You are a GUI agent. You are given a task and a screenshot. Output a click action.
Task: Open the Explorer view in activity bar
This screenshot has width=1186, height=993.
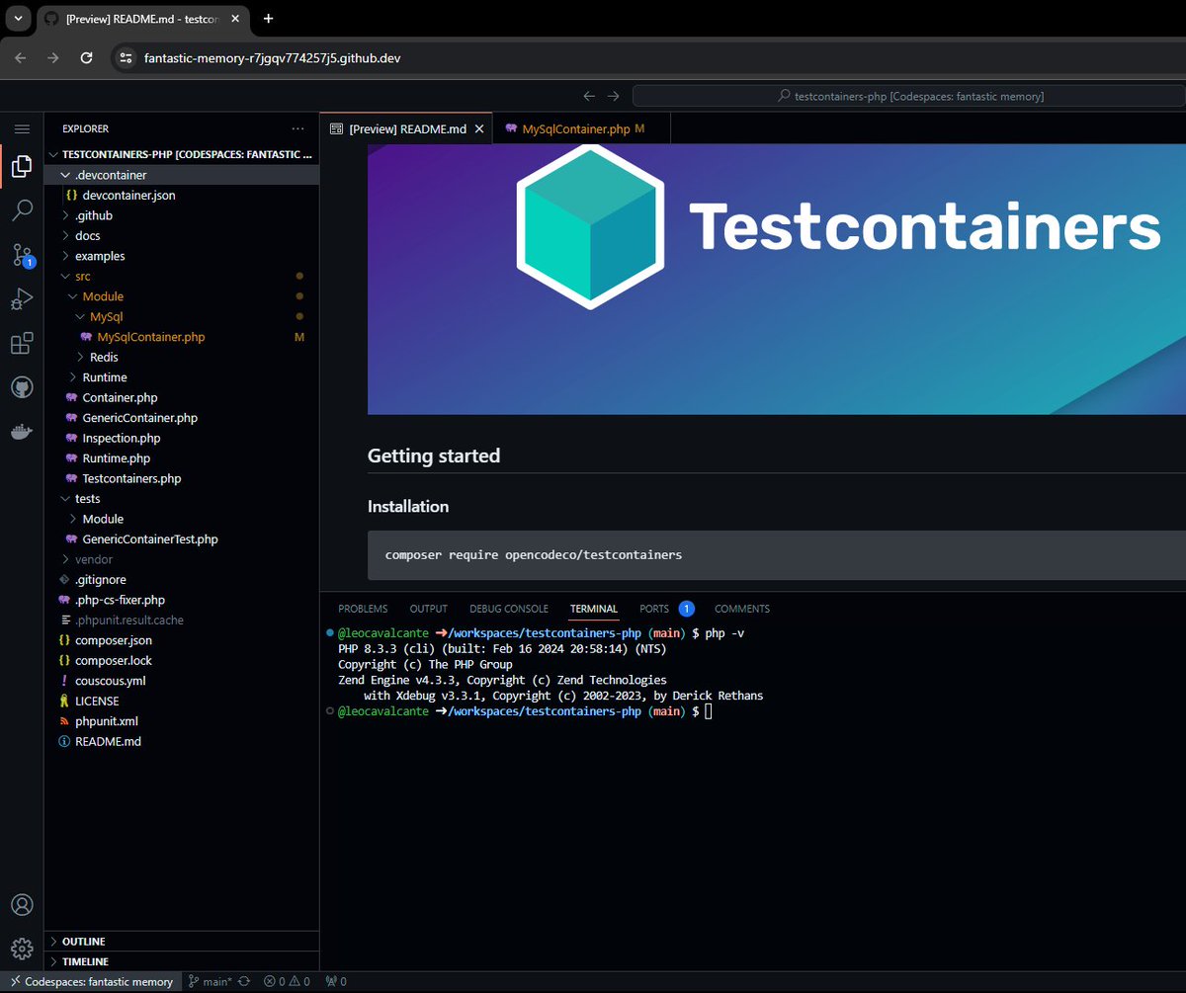click(22, 168)
